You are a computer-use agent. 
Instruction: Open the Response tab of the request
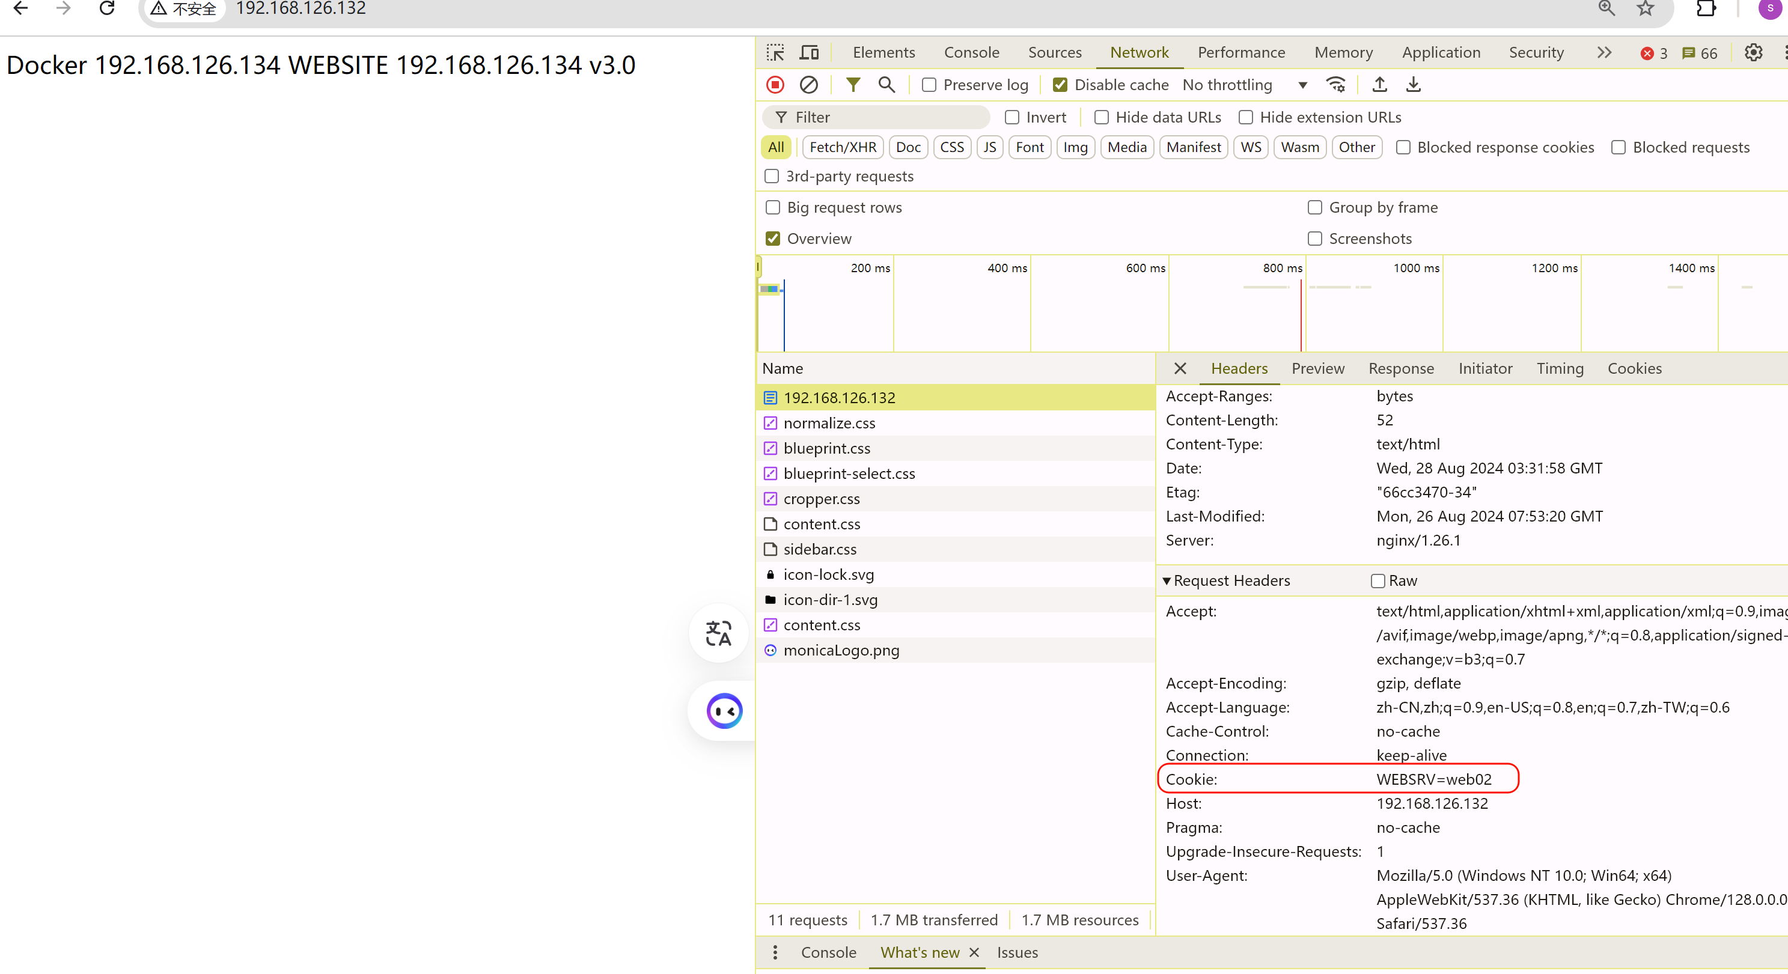[1401, 368]
